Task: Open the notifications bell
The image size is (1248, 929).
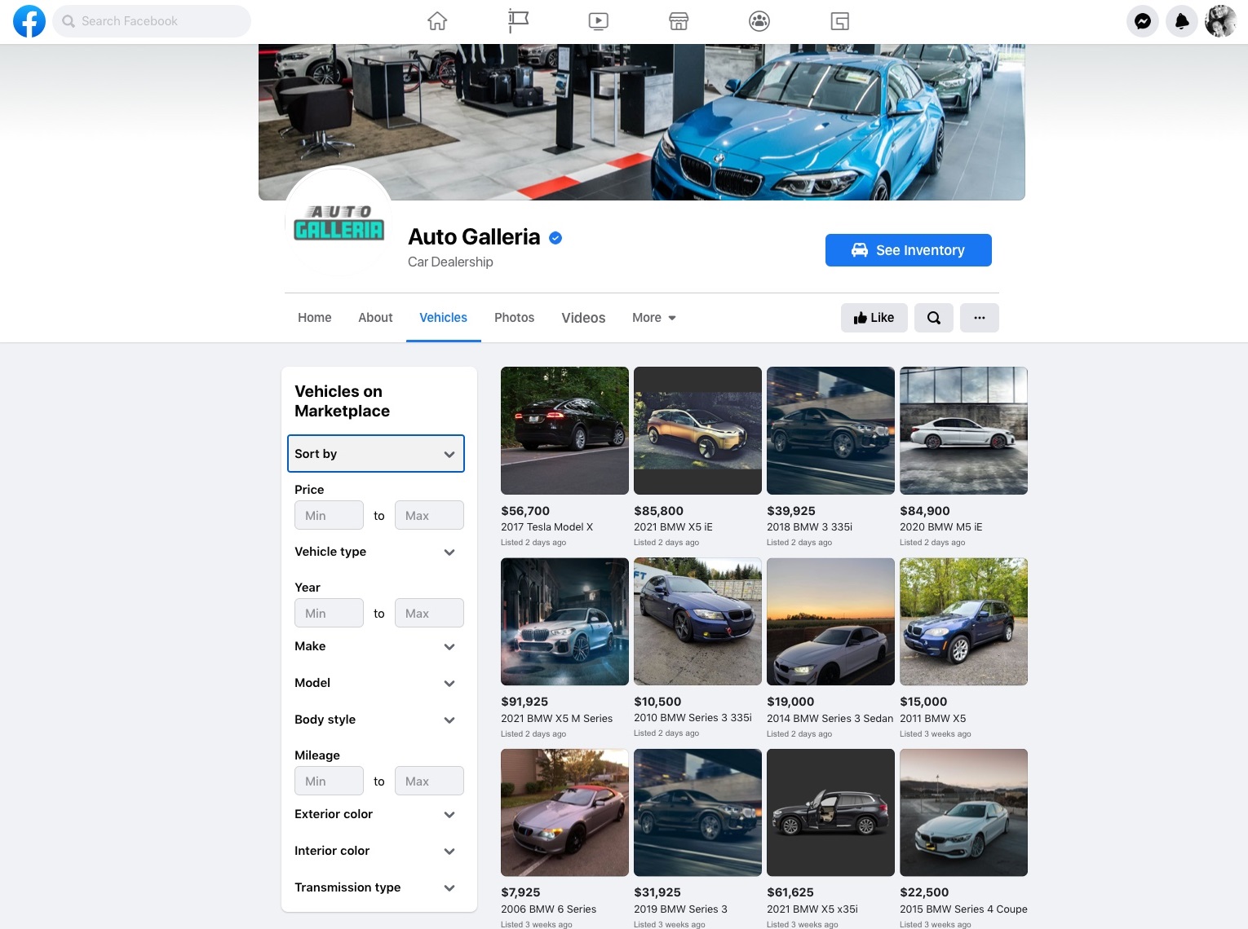Action: [1182, 21]
